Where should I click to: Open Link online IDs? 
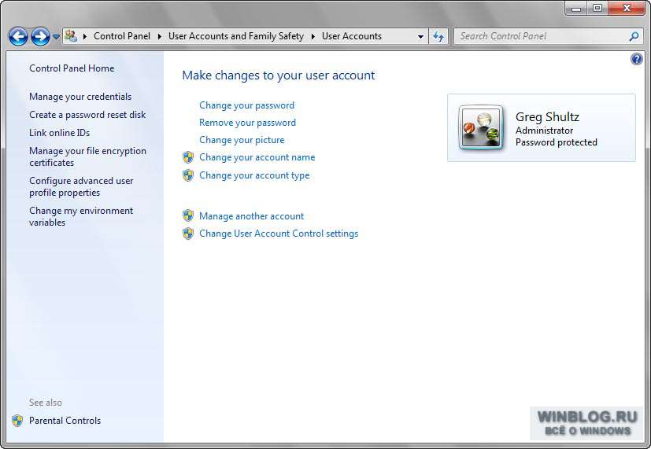(x=59, y=133)
